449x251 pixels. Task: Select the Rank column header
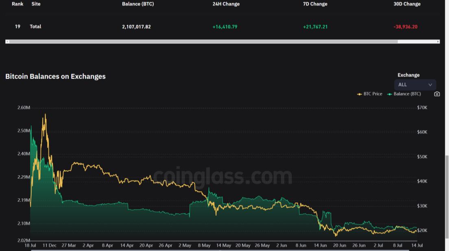[17, 4]
